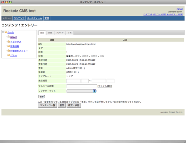Screen dimensions: 186x143
Task: Open the リンクターゲット dropdown
Action: point(82,91)
